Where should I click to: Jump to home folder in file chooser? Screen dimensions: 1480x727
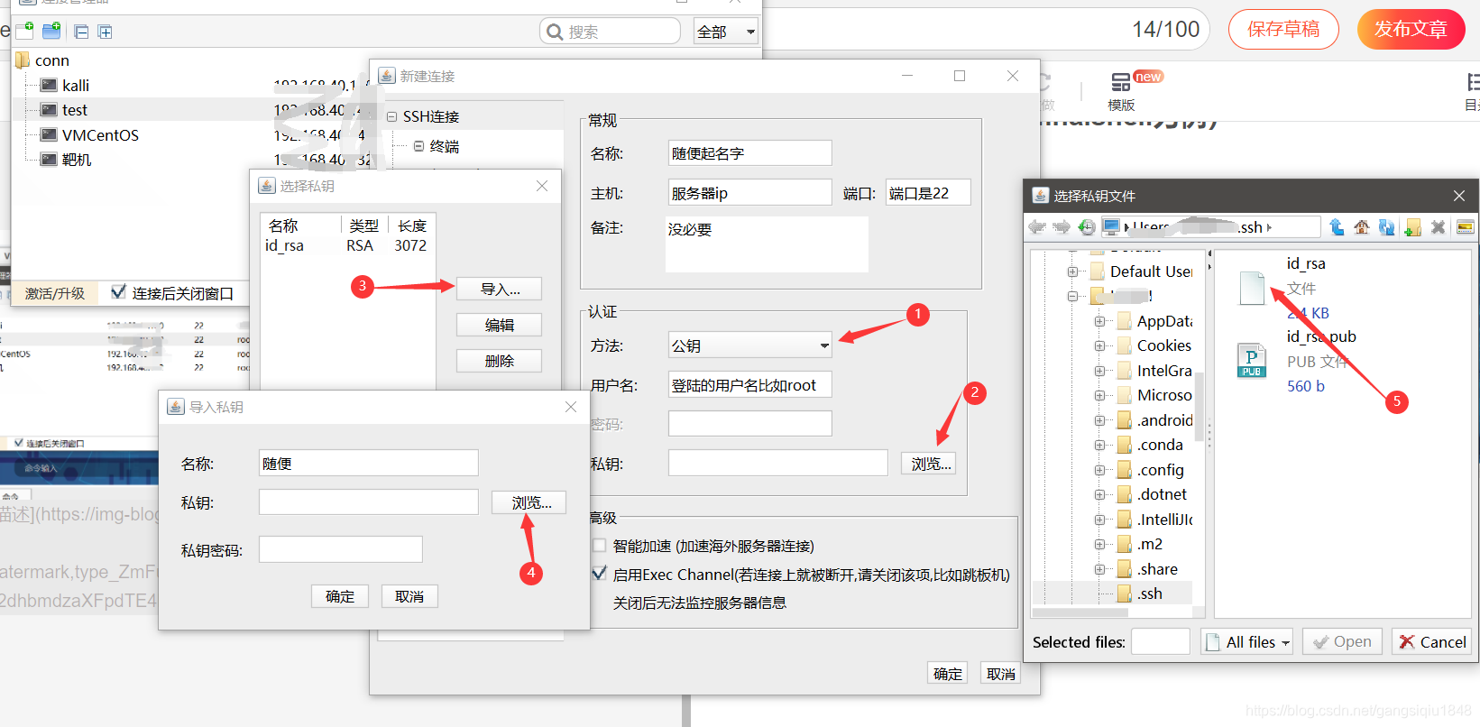point(1362,227)
